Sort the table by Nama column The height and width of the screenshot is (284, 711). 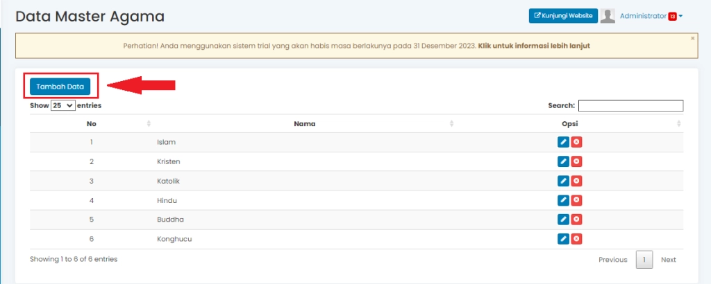[305, 124]
